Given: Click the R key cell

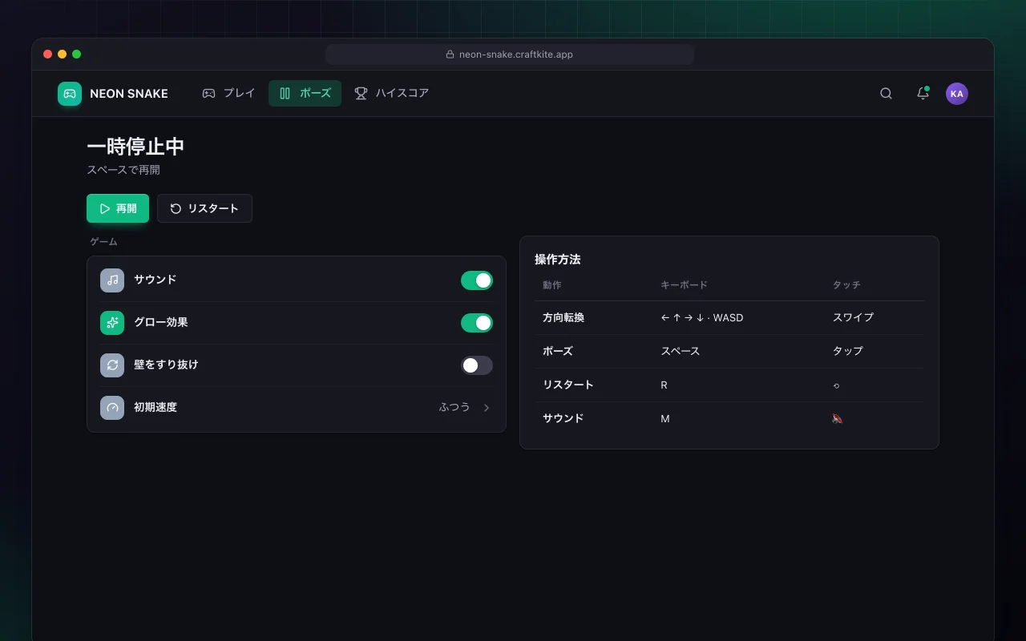Looking at the screenshot, I should pos(664,385).
